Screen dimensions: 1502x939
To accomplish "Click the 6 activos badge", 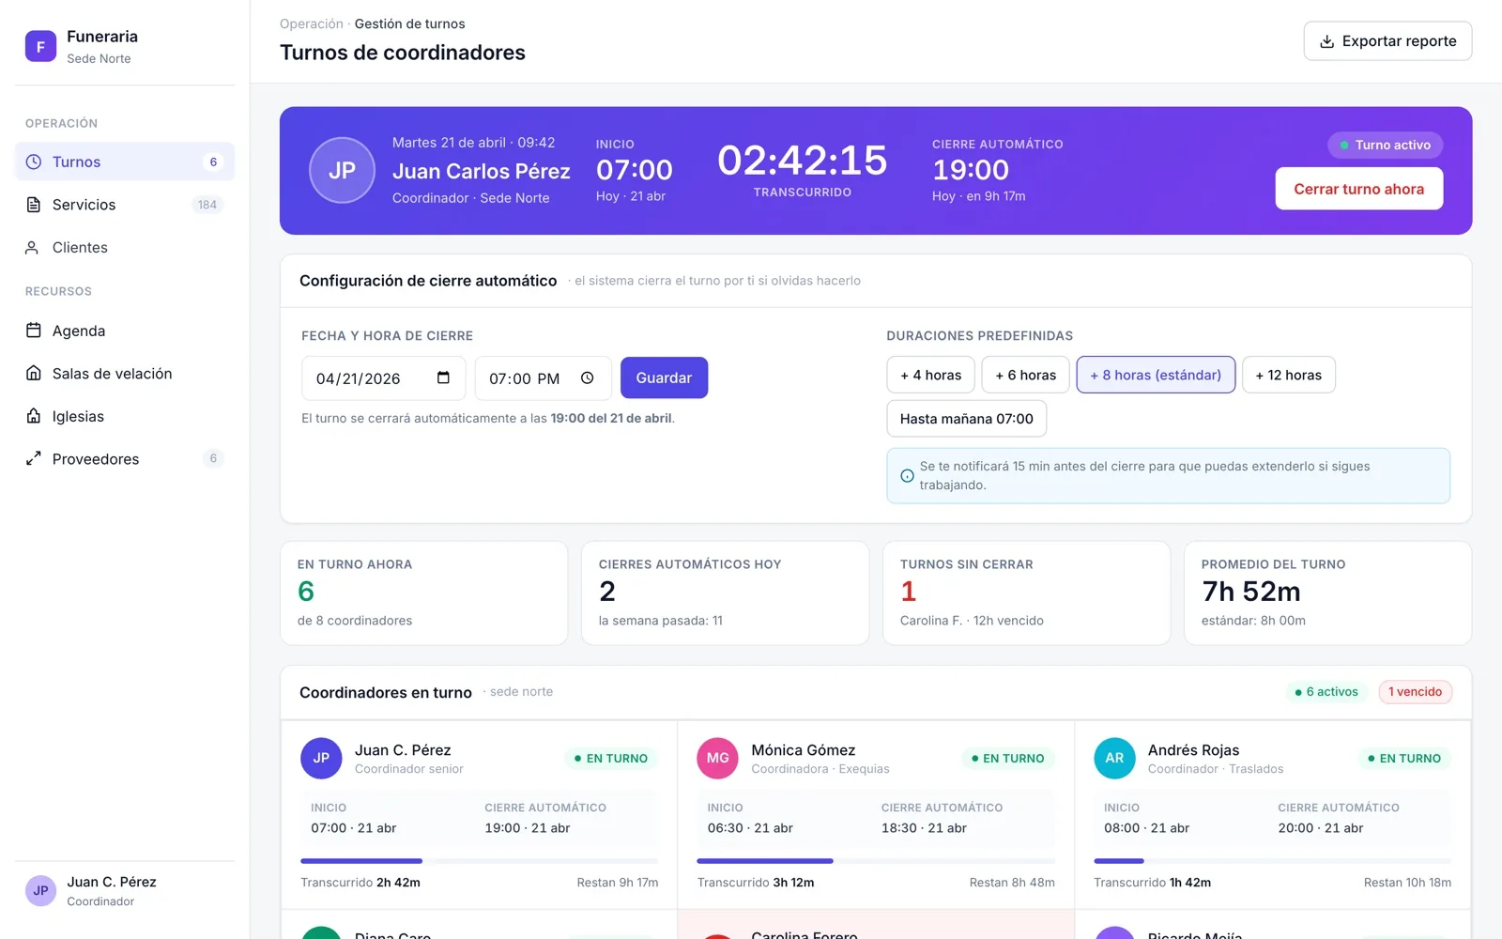I will [1326, 692].
